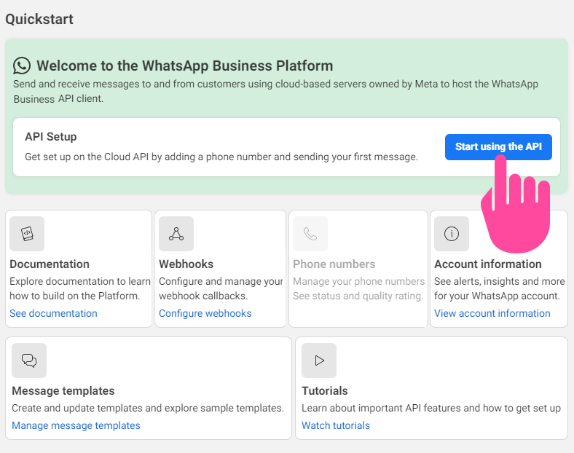The width and height of the screenshot is (574, 453).
Task: Open the Configure webhooks link
Action: [205, 313]
